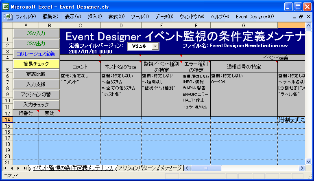Switch to the メッセージ sheet tab
314x181 pixels.
(170, 168)
